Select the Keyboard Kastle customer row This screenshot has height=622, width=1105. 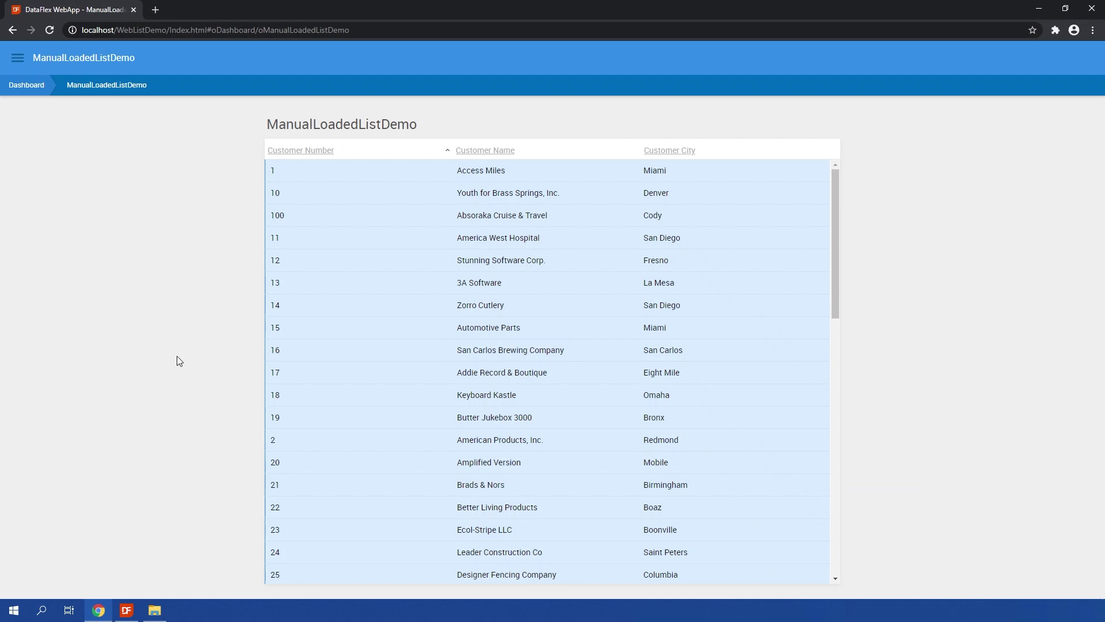point(486,395)
